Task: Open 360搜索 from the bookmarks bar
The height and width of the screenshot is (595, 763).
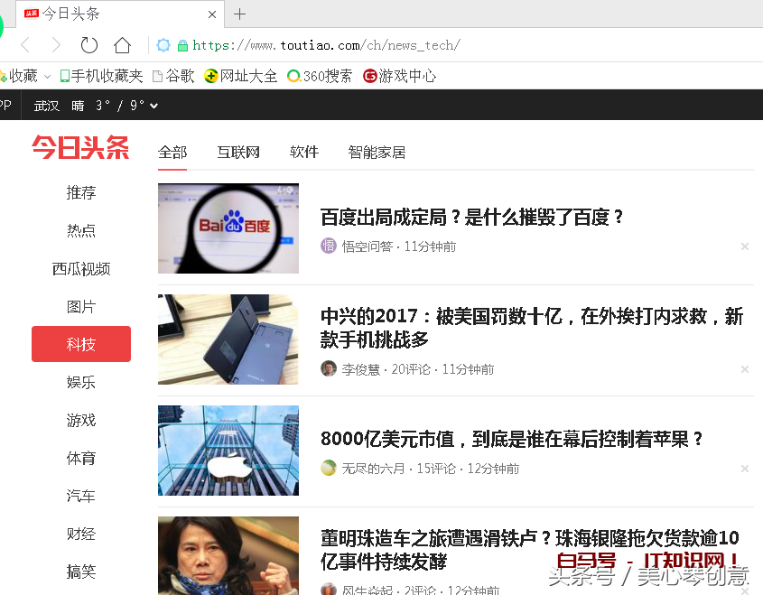Action: coord(320,76)
